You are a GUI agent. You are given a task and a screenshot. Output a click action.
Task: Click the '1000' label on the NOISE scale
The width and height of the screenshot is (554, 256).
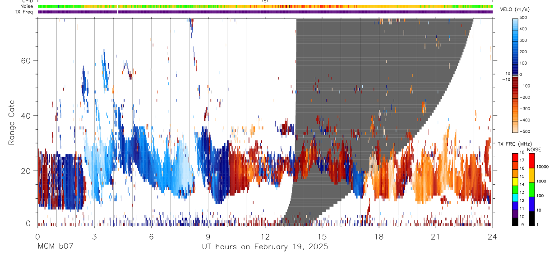541,181
